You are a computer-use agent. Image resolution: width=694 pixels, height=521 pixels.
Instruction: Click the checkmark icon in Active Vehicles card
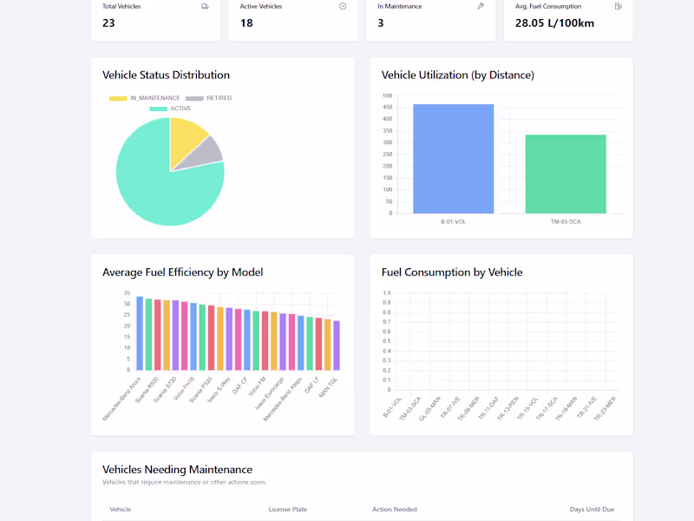[343, 6]
